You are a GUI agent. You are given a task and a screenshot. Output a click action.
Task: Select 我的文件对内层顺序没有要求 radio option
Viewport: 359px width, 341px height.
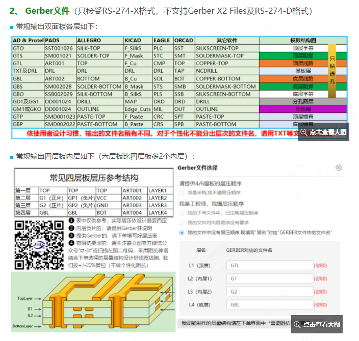[182, 222]
